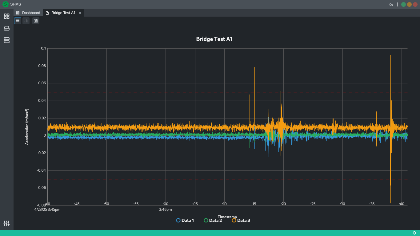Open notifications bell in status bar
The image size is (420, 236).
[x=414, y=233]
